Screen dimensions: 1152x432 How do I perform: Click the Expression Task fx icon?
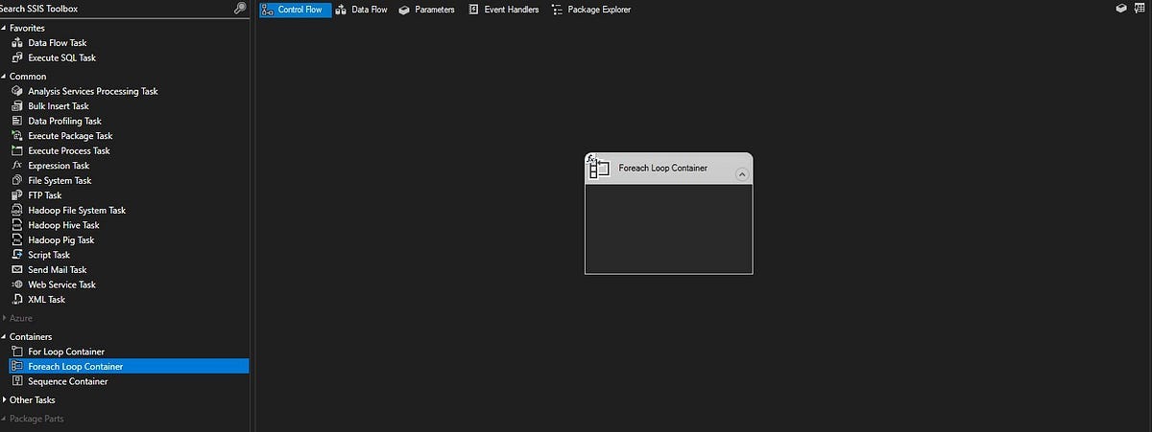point(17,166)
